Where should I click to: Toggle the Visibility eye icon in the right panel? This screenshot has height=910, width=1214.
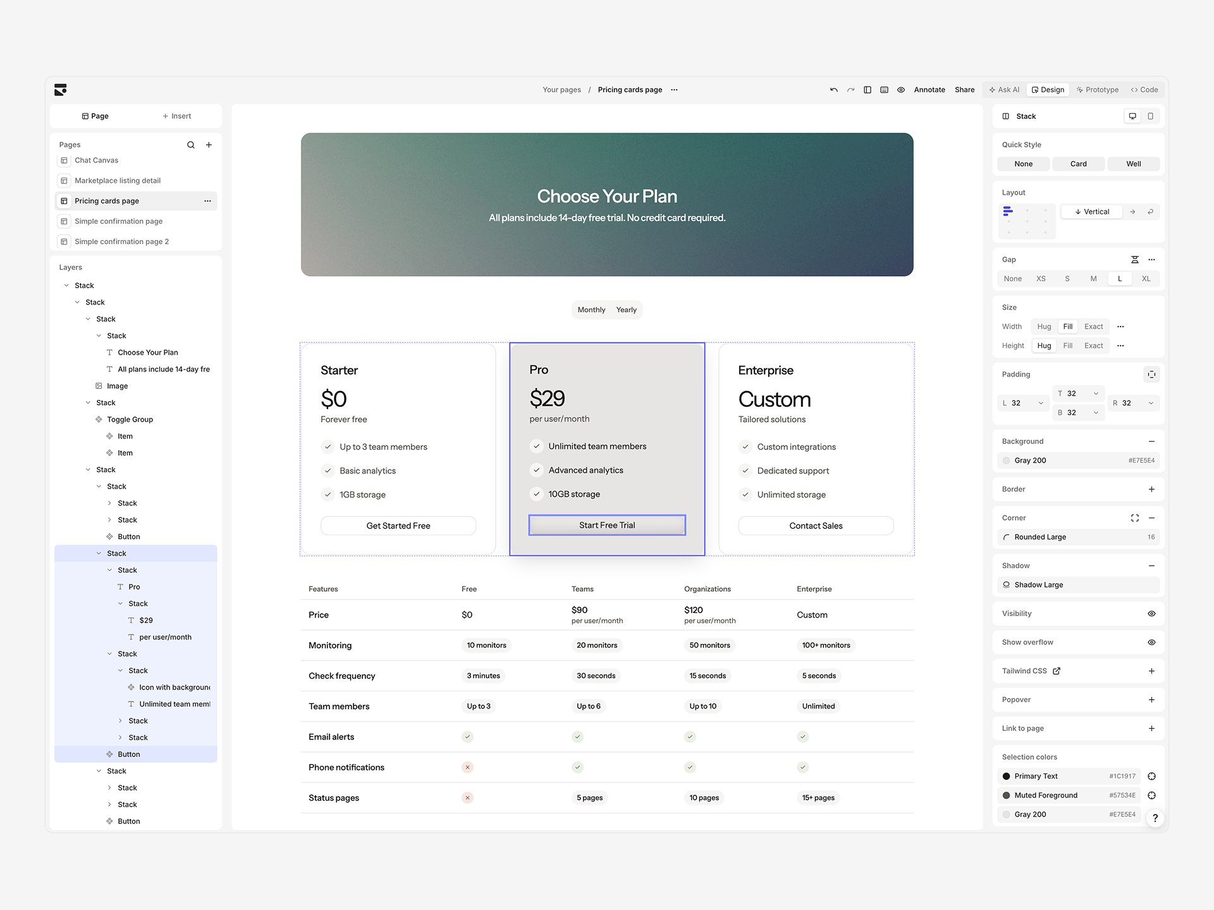click(1151, 614)
